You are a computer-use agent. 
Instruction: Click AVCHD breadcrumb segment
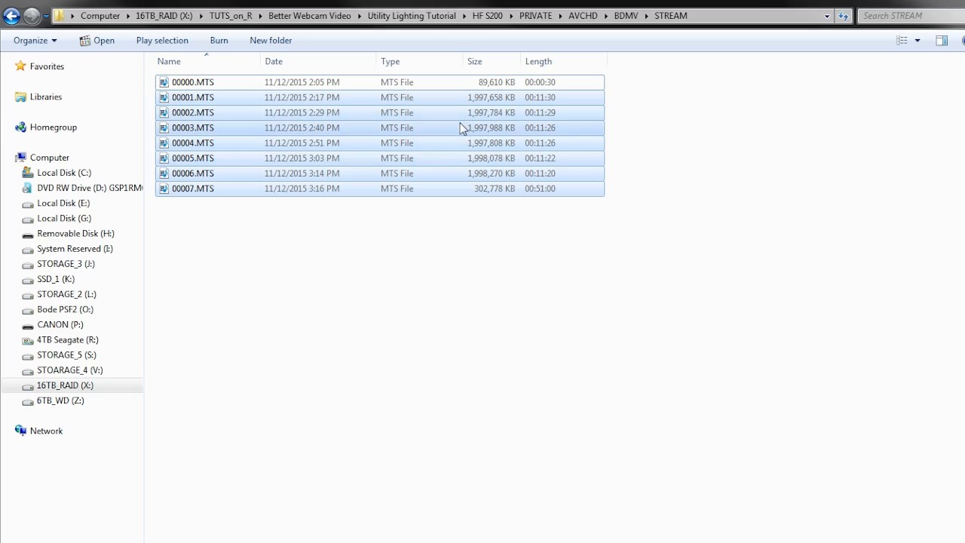click(x=583, y=16)
